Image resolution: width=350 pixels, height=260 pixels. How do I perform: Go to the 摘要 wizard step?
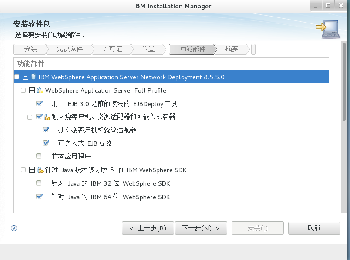click(x=232, y=49)
